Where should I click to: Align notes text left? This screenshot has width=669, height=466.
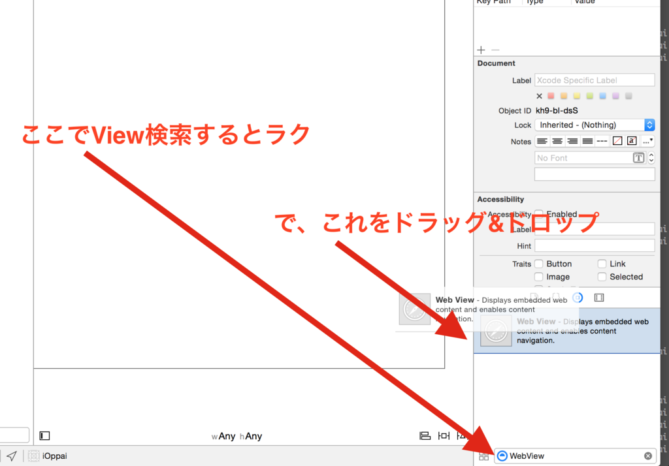coord(542,141)
